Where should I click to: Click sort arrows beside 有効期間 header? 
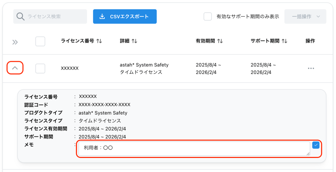[220, 41]
